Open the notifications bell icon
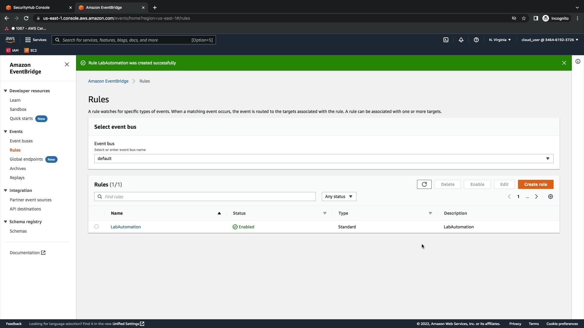The height and width of the screenshot is (328, 584). 461,40
